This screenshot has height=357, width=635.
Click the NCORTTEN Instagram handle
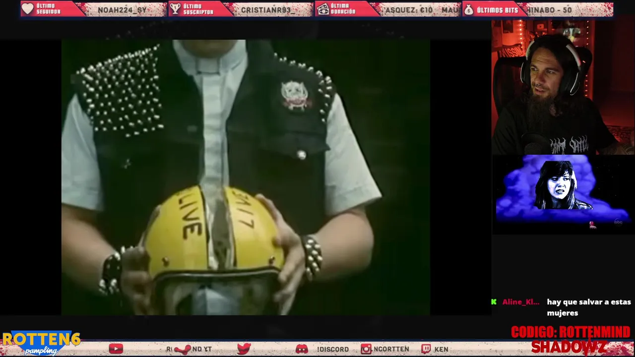[x=391, y=349]
